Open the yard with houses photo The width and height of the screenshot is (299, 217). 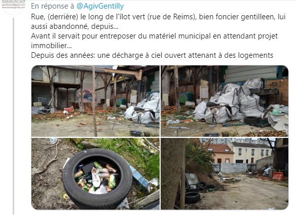[x=225, y=174]
